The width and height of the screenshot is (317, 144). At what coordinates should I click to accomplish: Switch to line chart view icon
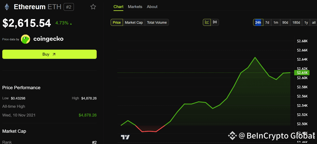(207, 22)
